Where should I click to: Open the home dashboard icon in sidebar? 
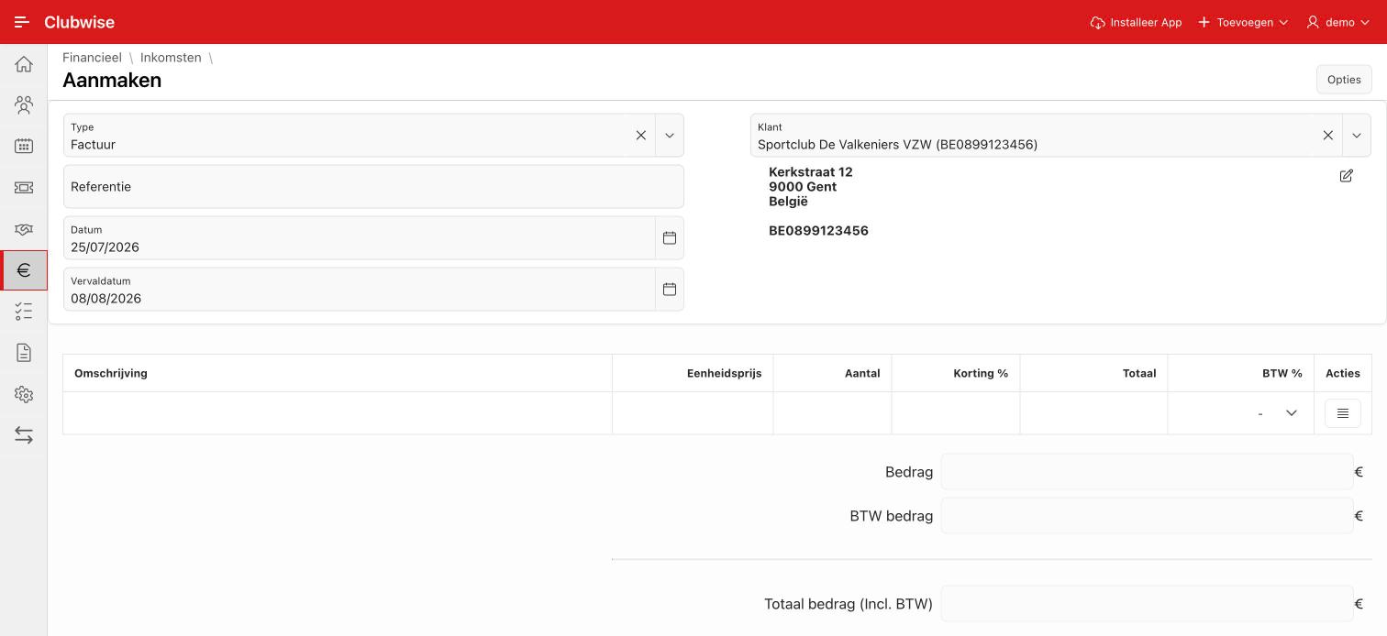pos(24,64)
